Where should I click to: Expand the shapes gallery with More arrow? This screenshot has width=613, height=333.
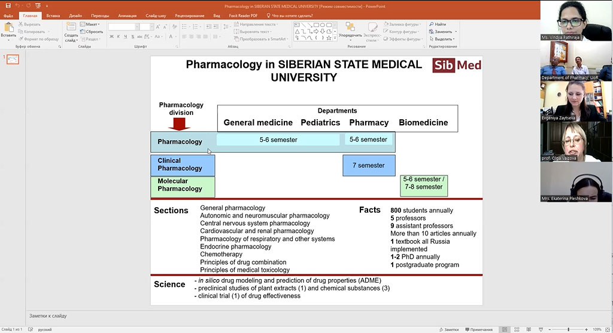click(x=335, y=38)
